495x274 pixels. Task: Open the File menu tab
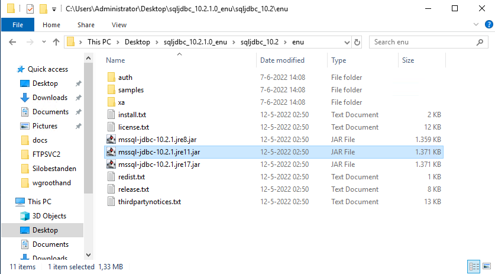18,25
